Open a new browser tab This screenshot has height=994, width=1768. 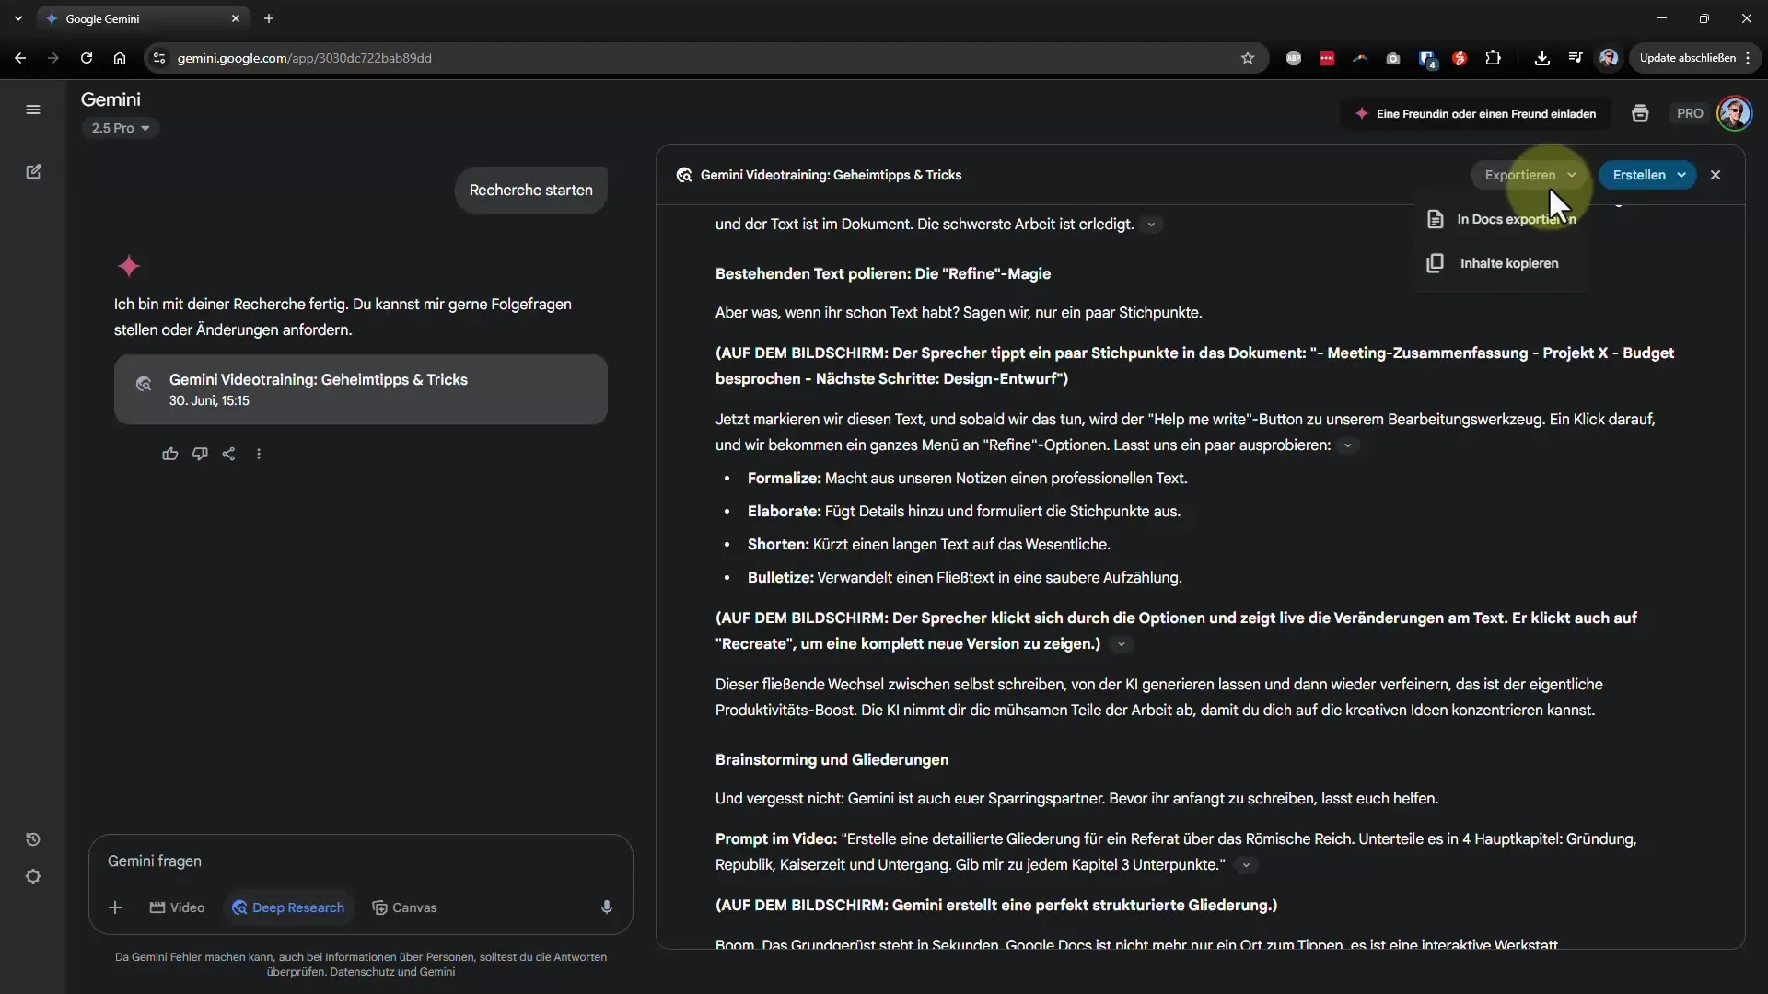269,18
